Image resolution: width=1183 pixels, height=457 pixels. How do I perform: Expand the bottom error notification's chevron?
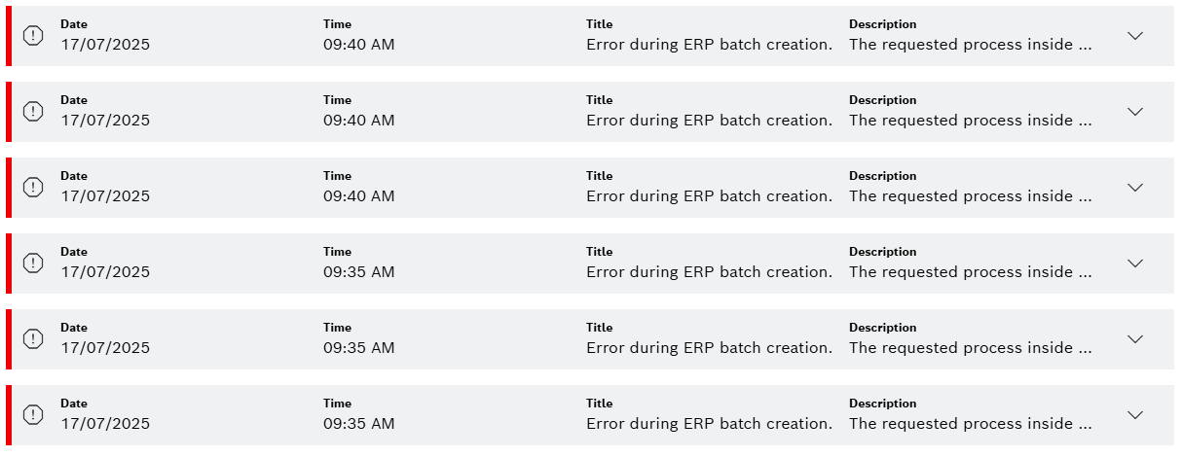click(x=1134, y=415)
